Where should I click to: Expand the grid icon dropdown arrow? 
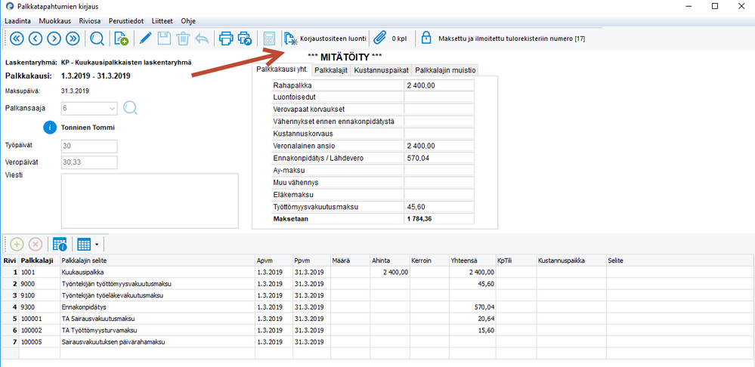[97, 245]
